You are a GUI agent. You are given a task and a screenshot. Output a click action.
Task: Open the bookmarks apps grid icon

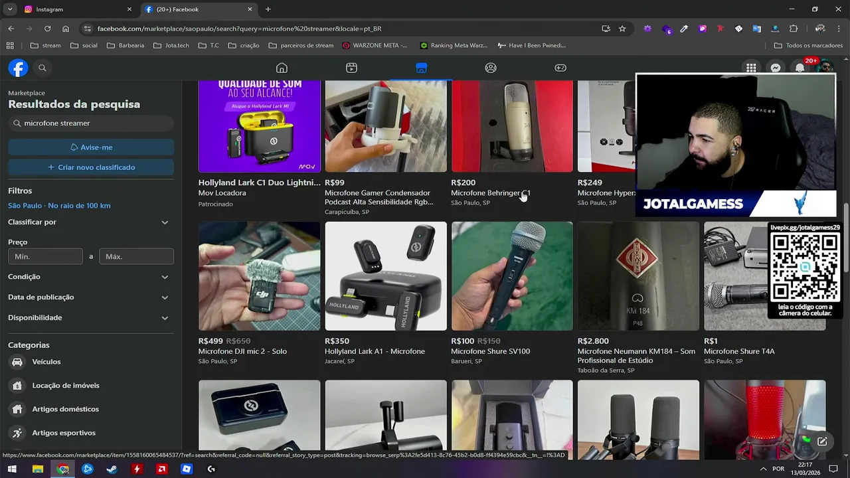(10, 45)
